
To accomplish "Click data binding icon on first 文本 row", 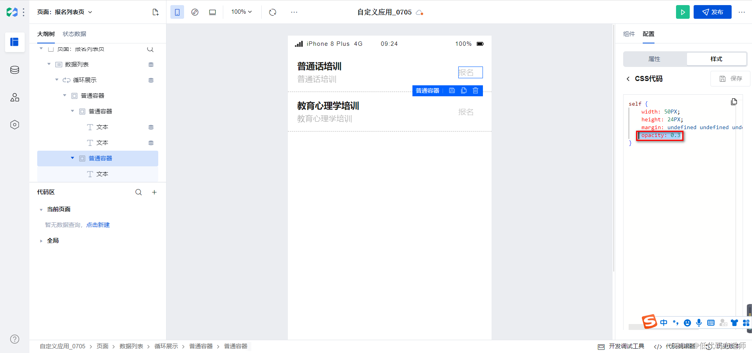I will point(151,127).
